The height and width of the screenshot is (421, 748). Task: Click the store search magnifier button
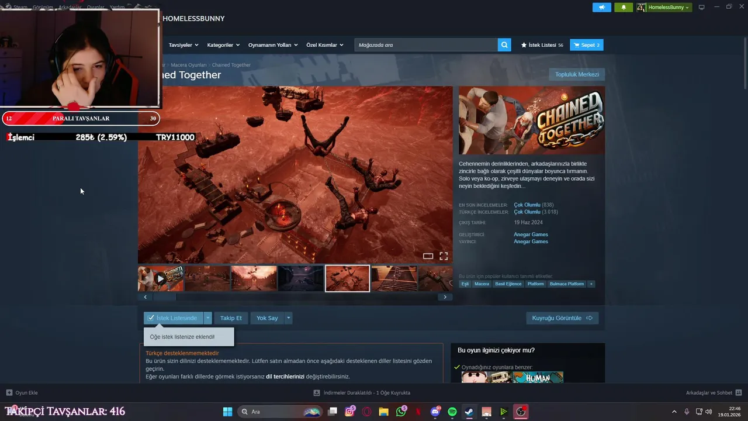(504, 45)
